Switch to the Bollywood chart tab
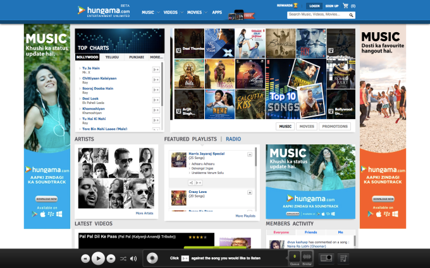The height and width of the screenshot is (268, 430). 87,57
